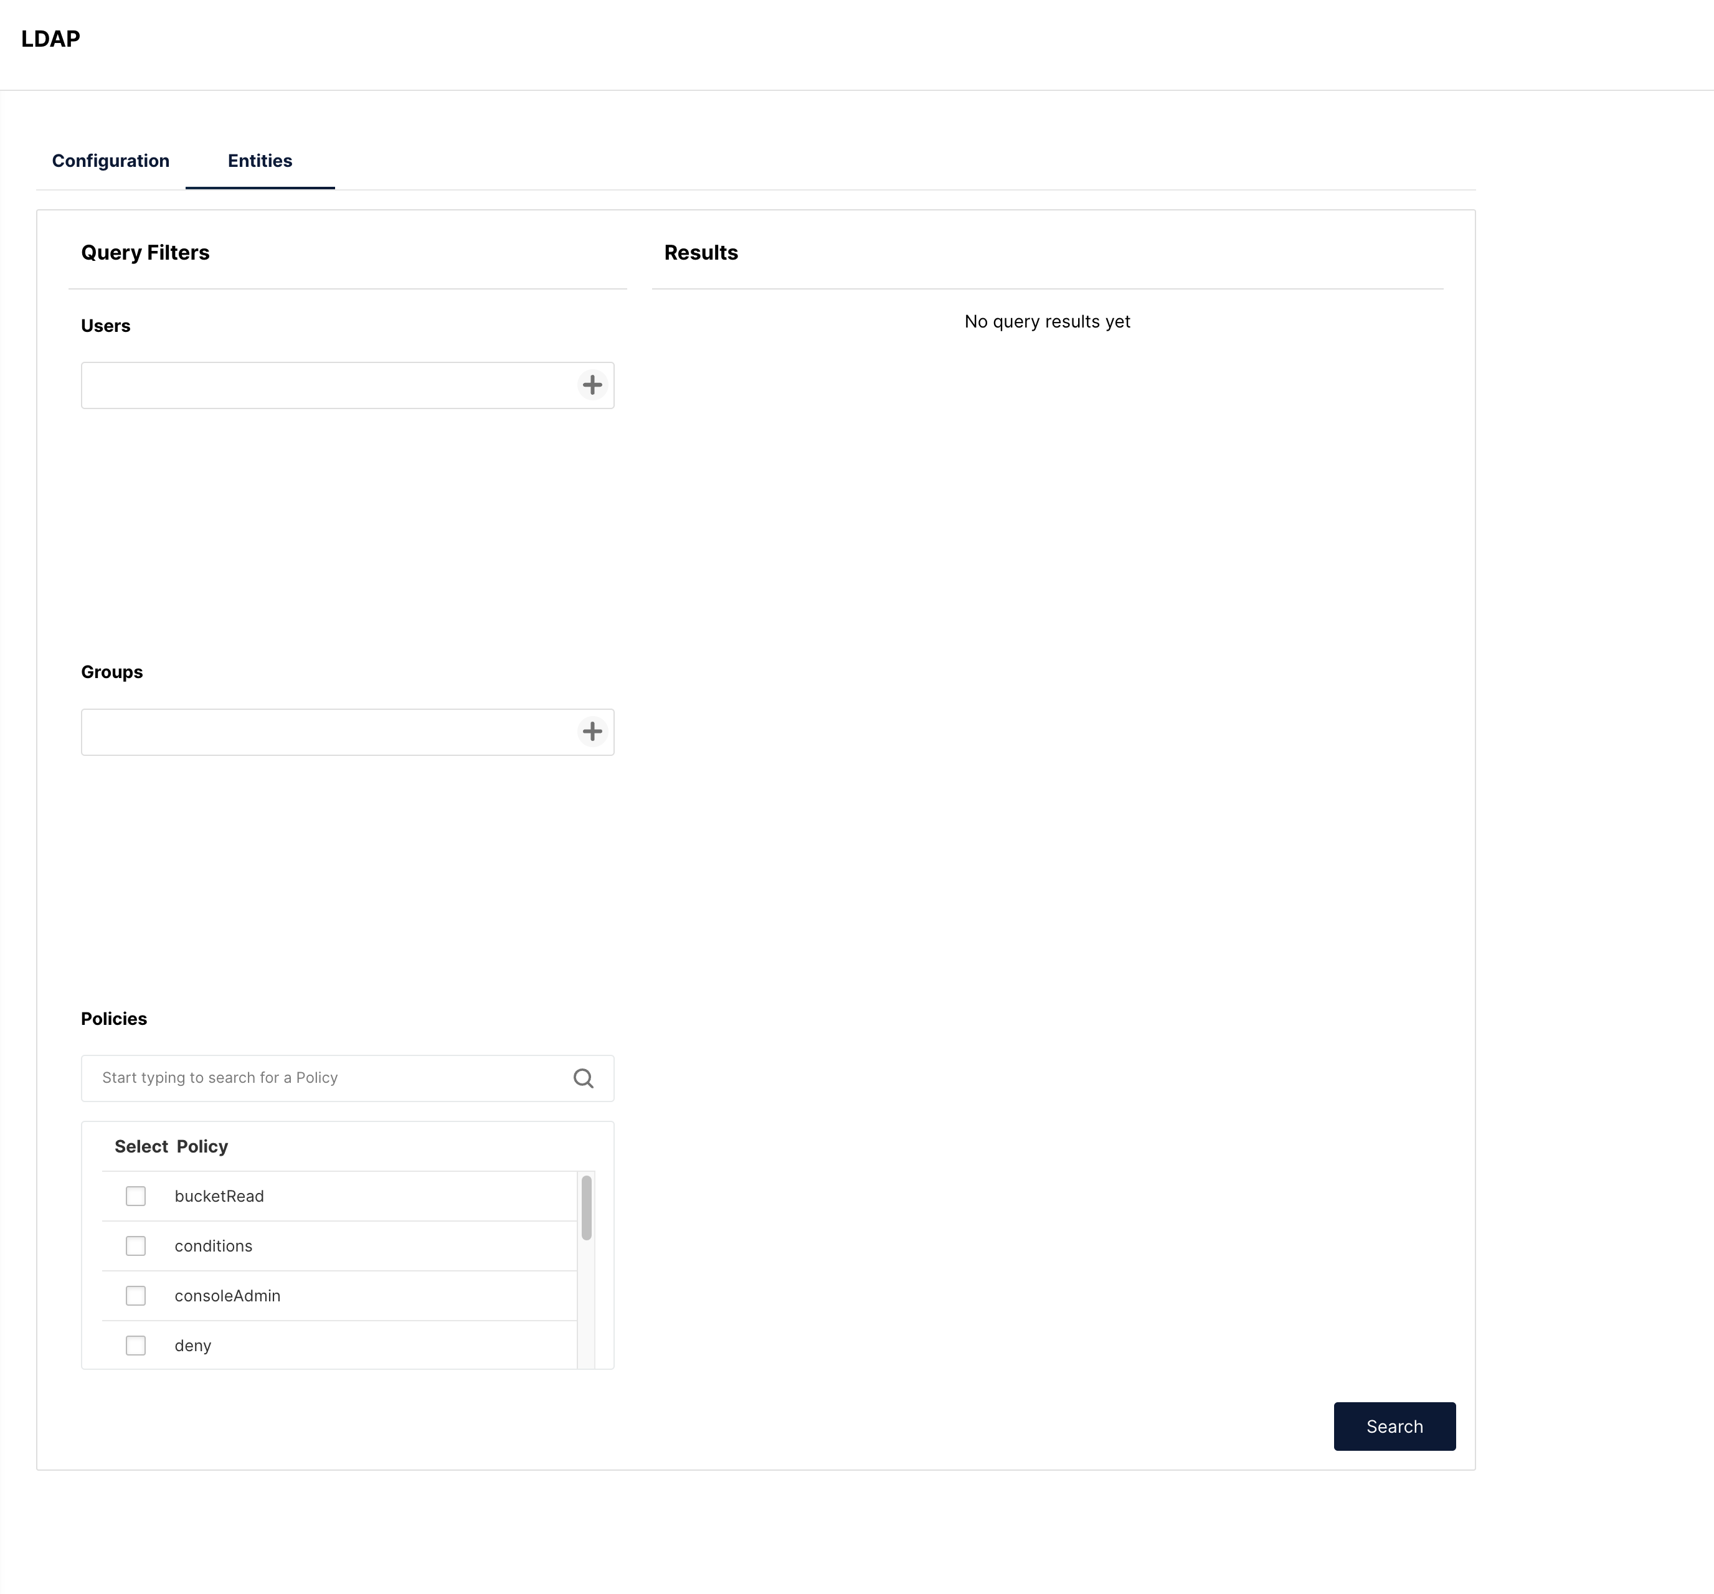1714x1594 pixels.
Task: Run the query with the Search button
Action: (1394, 1426)
